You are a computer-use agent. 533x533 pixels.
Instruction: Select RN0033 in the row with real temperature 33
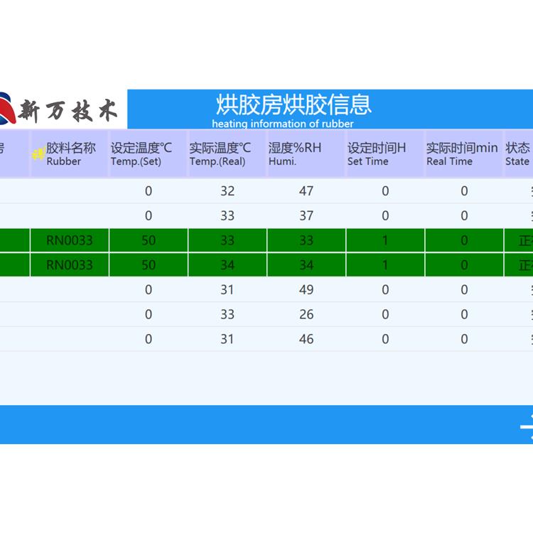pos(70,240)
